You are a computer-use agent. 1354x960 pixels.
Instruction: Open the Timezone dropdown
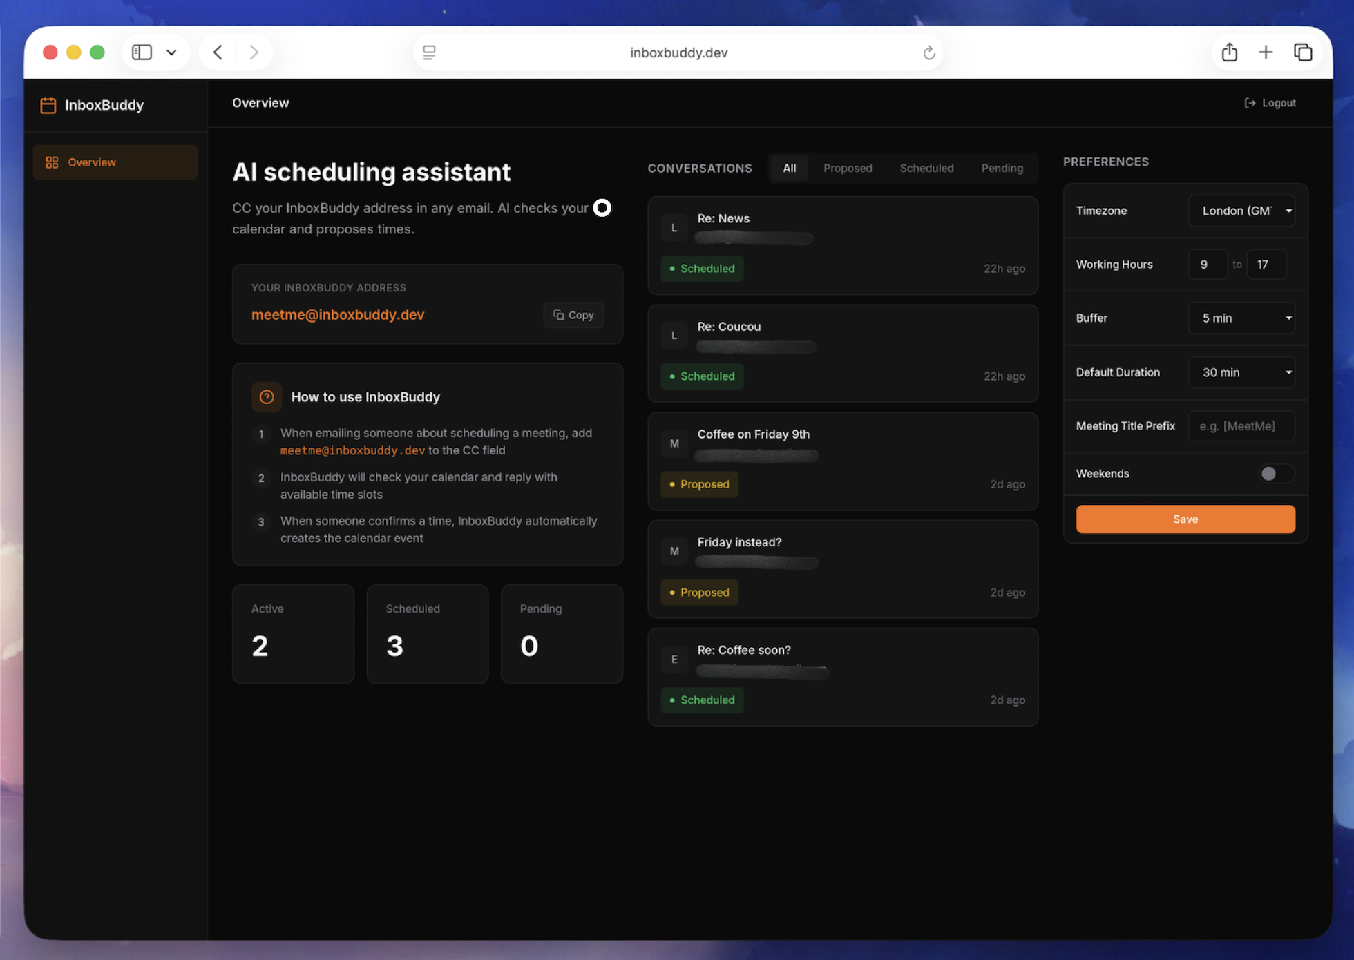1241,211
